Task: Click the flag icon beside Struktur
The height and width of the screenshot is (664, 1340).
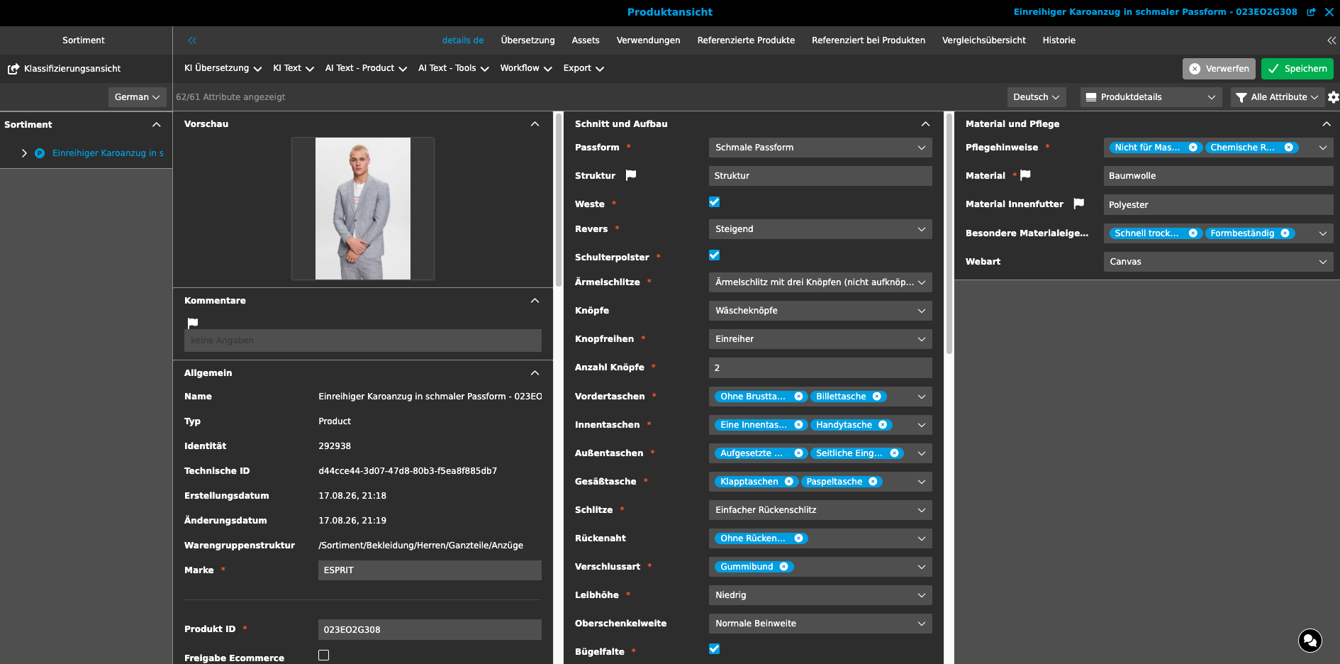Action: [x=631, y=175]
